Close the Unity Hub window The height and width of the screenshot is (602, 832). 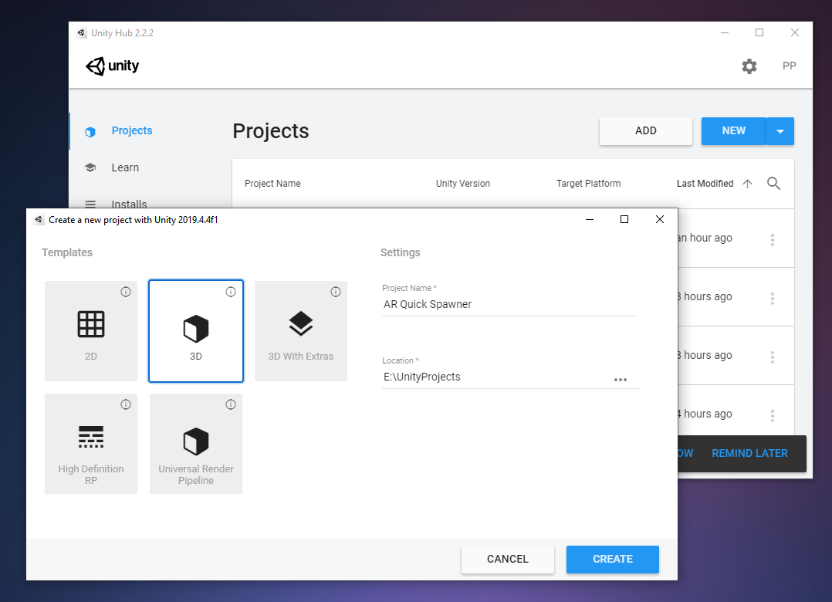(794, 33)
